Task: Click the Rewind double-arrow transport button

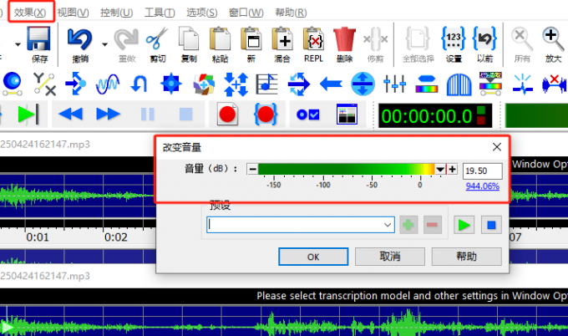Action: point(70,114)
